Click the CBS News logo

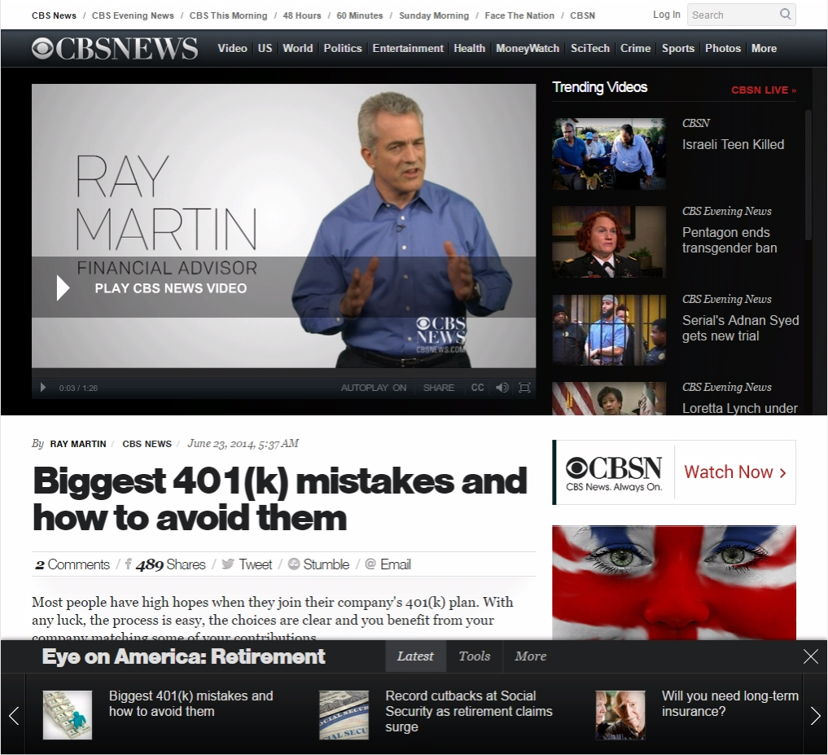(x=115, y=49)
